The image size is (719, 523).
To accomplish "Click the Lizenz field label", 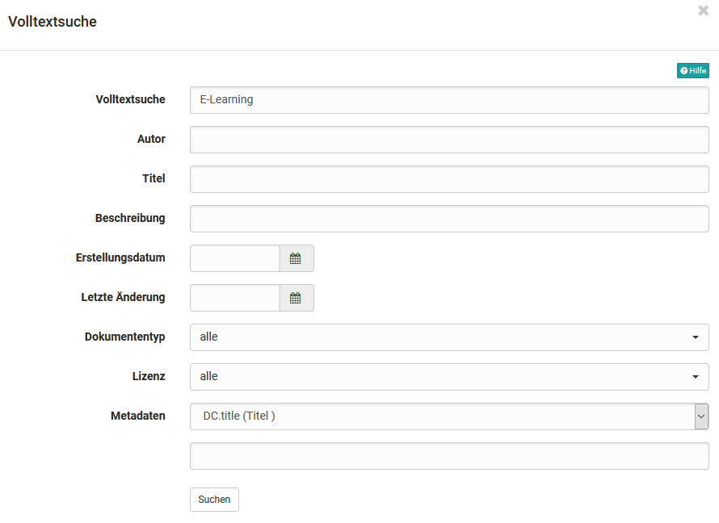I will click(x=149, y=376).
